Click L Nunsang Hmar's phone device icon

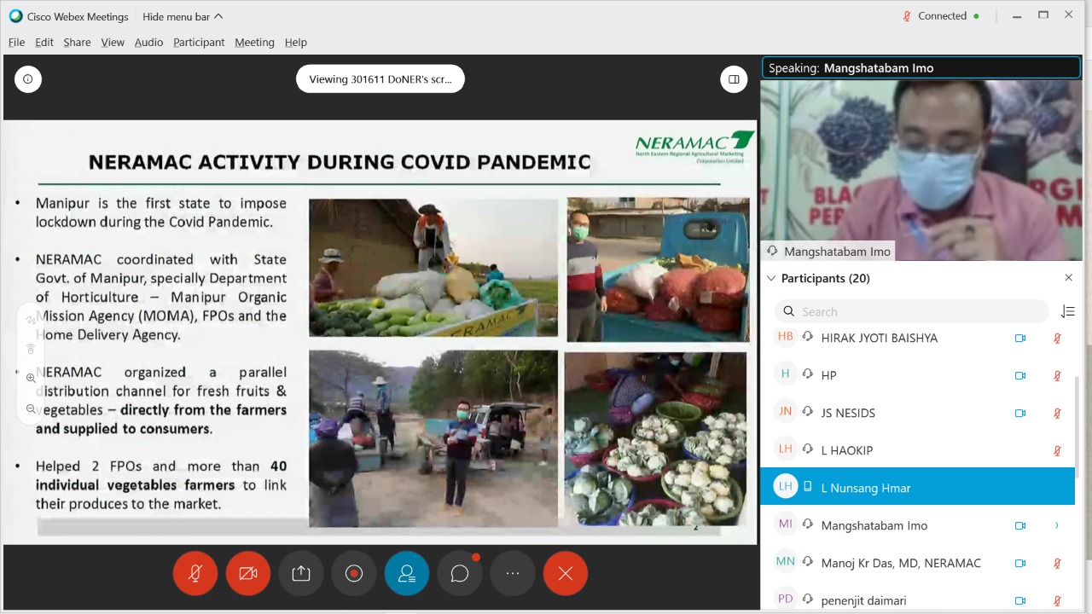(807, 487)
